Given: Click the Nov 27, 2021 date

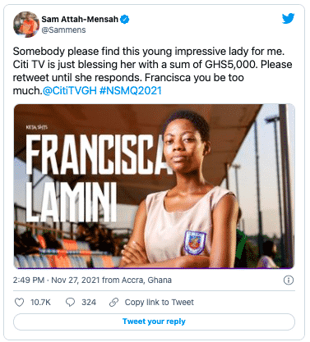Looking at the screenshot, I should [x=76, y=280].
